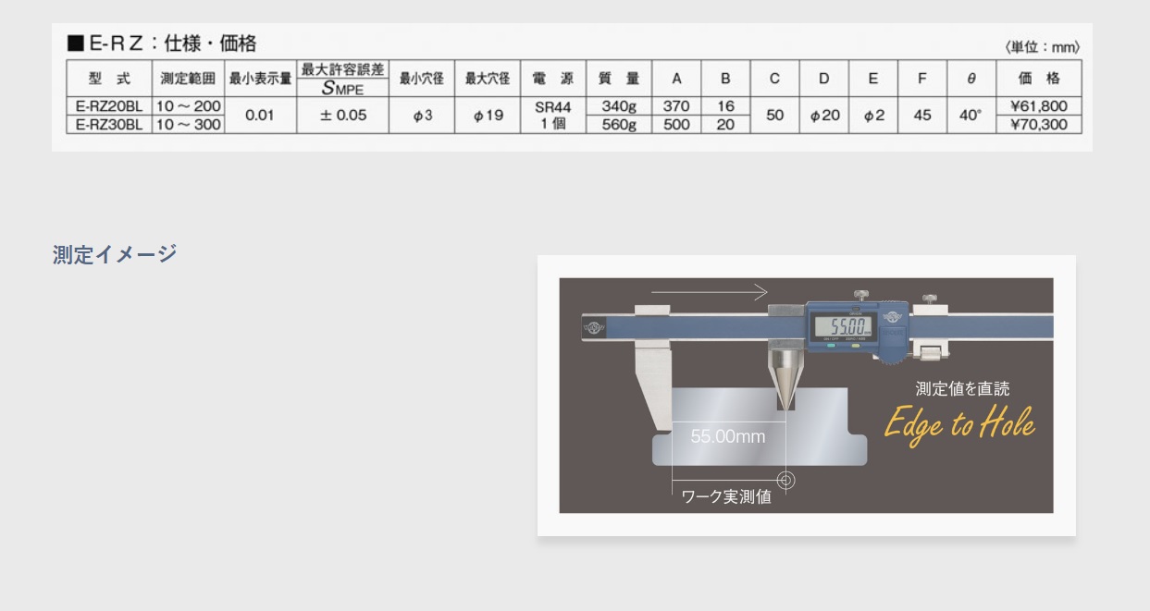
Task: Click the crosshair target symbol below the workpiece
Action: point(786,480)
